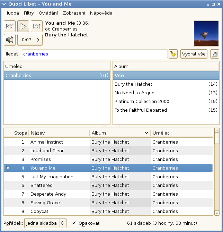Open the Hudba menu
The image size is (223, 232).
pyautogui.click(x=12, y=13)
